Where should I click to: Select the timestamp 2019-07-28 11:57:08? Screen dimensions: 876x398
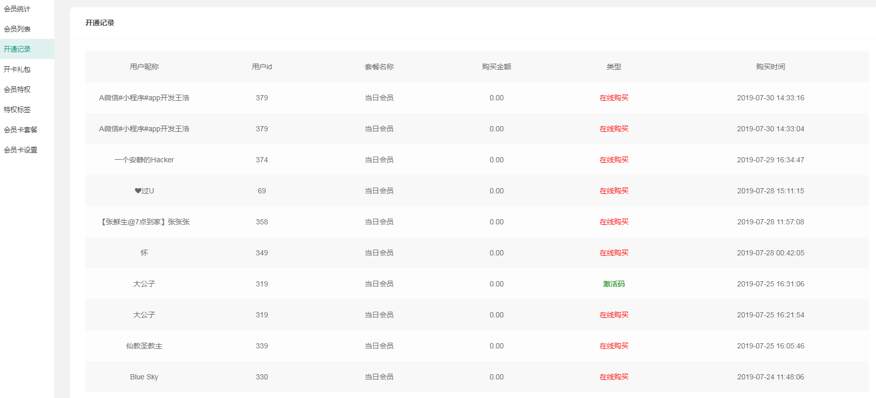(771, 222)
